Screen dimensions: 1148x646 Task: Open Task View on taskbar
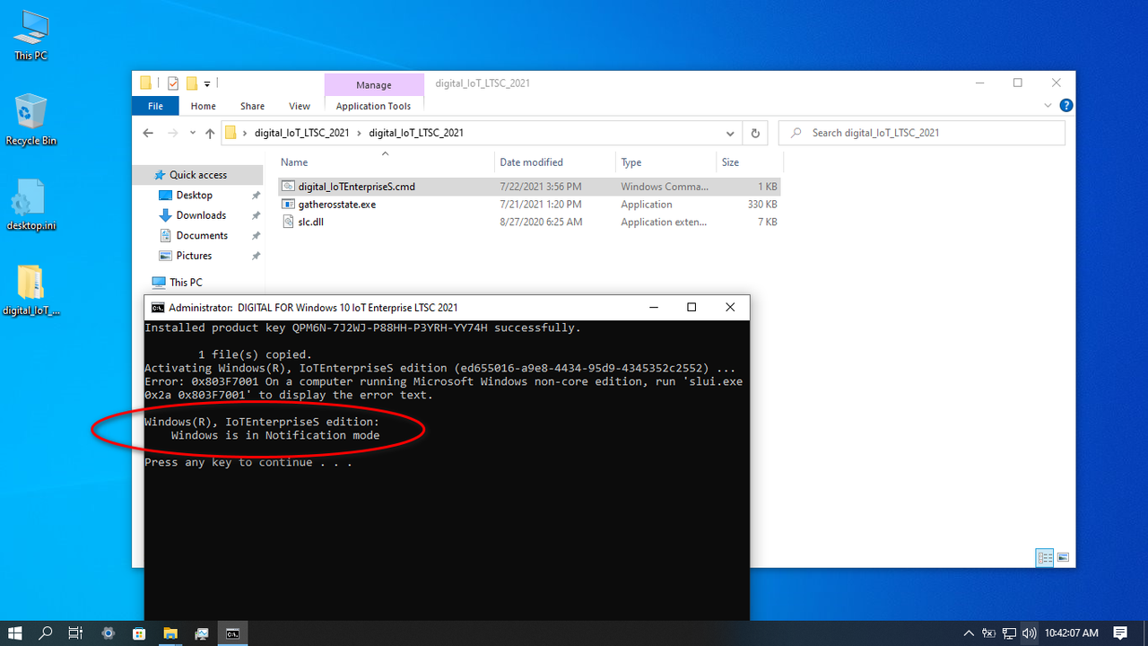(x=76, y=633)
